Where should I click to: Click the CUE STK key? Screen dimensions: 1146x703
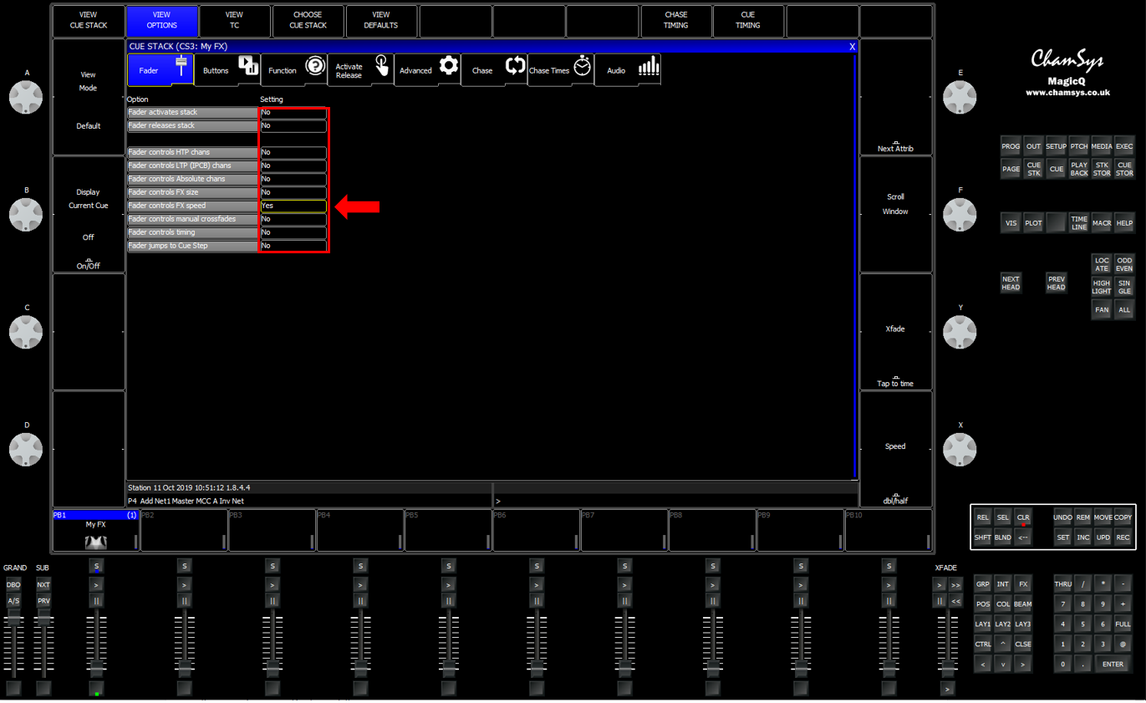coord(1034,169)
